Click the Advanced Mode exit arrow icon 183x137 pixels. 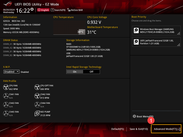pos(179,129)
